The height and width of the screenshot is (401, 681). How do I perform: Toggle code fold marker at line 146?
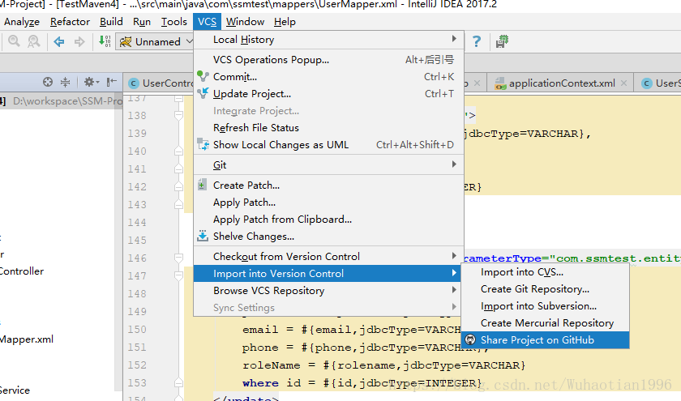click(x=178, y=258)
